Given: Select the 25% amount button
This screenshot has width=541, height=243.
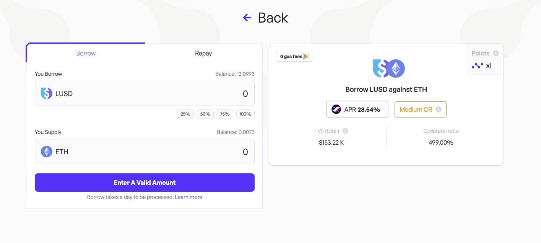Looking at the screenshot, I should (x=185, y=114).
